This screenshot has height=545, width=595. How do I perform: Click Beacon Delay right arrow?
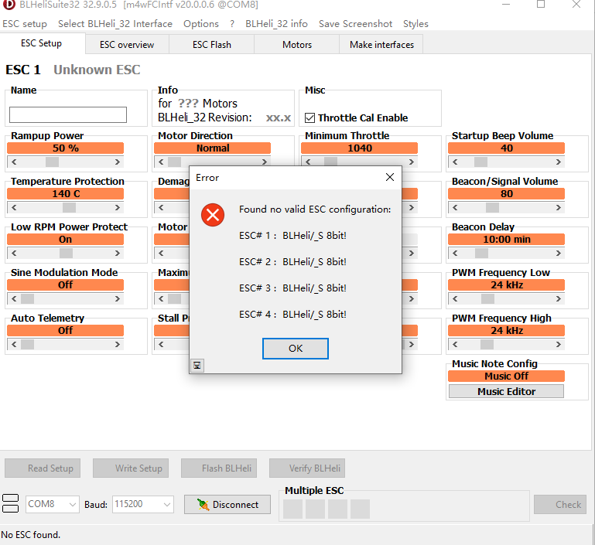(558, 253)
